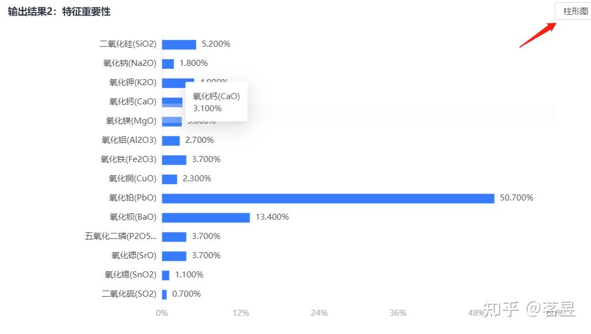The image size is (591, 334).
Task: Click the 氧化铜(CuO) 2.300% bar
Action: coord(169,179)
